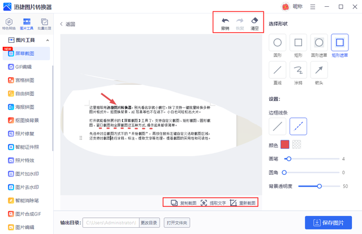362x234 pixels.
Task: Choose the dashed border line style
Action: (298, 126)
